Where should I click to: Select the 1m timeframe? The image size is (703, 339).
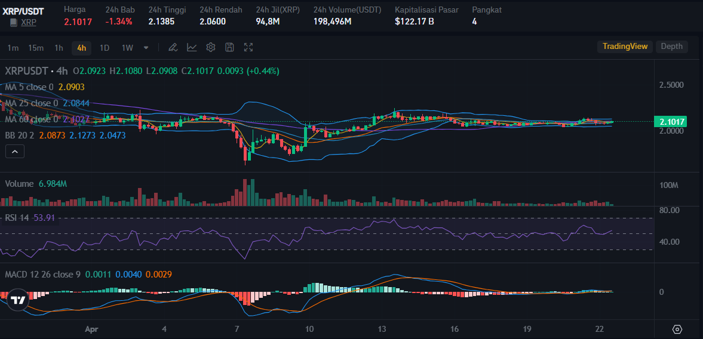[x=13, y=48]
